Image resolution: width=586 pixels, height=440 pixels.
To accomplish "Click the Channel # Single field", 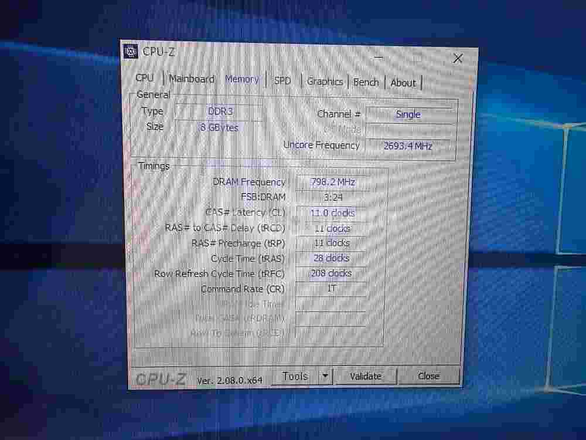I will pos(408,114).
